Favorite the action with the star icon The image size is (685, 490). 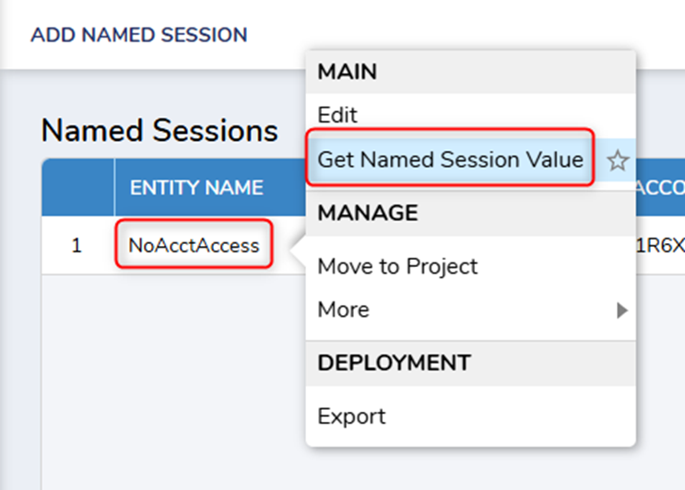tap(618, 161)
